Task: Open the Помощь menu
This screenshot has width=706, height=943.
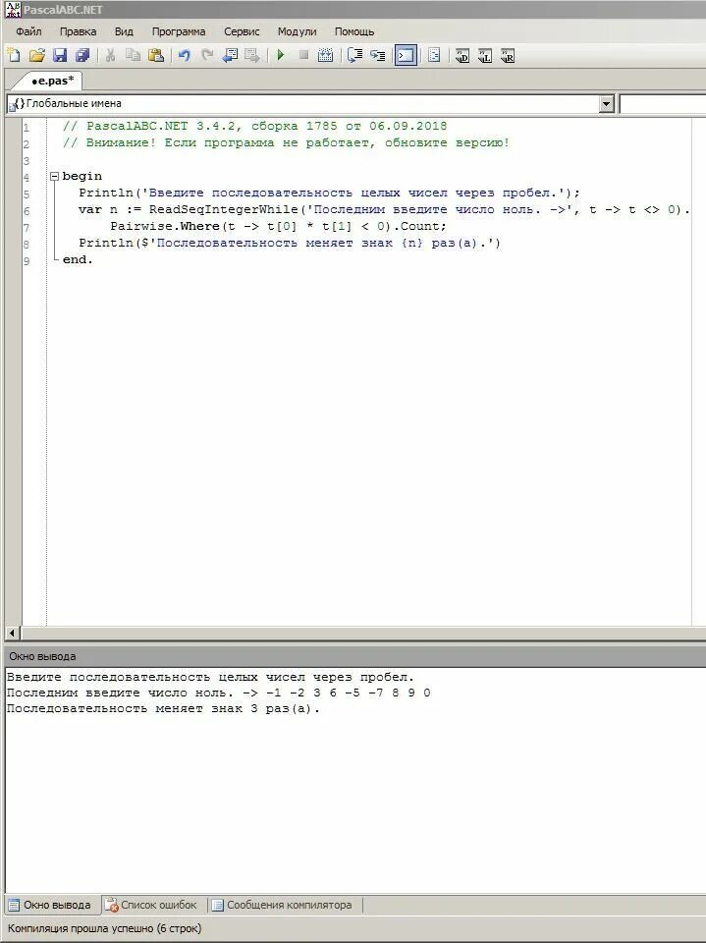Action: click(x=354, y=31)
